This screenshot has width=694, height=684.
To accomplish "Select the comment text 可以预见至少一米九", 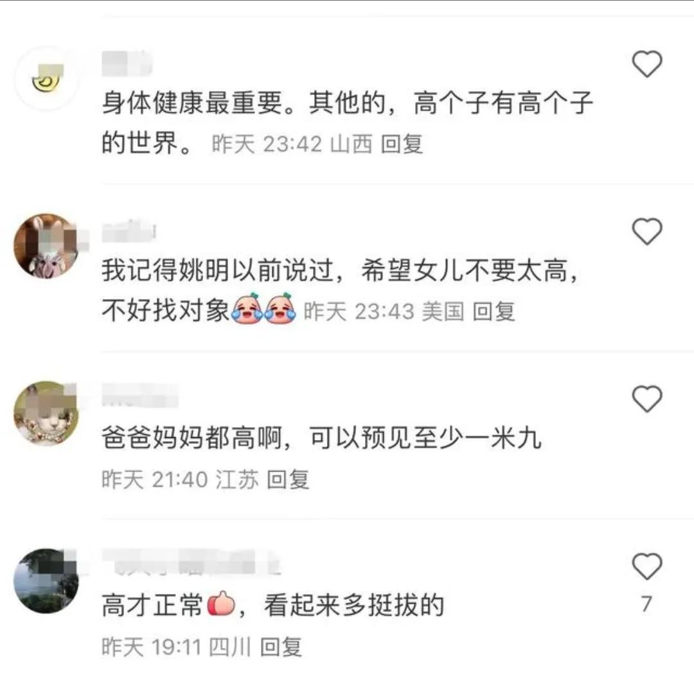I will (425, 437).
